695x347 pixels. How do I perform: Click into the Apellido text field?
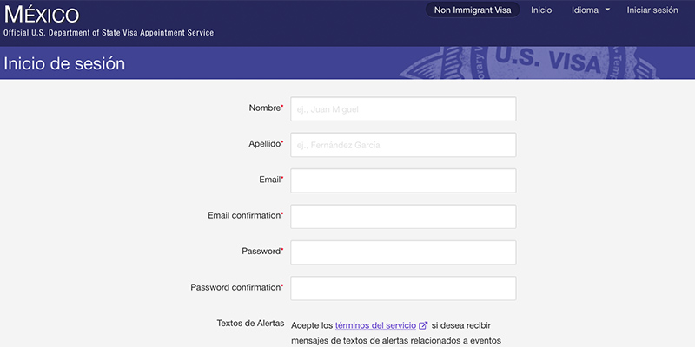403,145
